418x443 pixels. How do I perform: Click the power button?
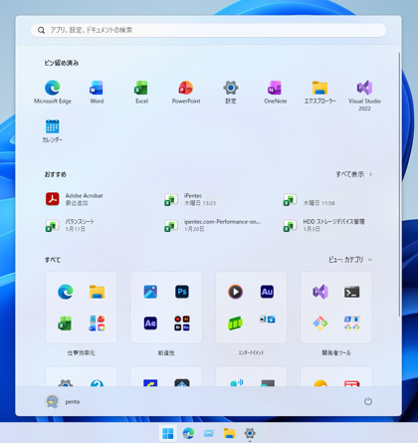click(368, 401)
